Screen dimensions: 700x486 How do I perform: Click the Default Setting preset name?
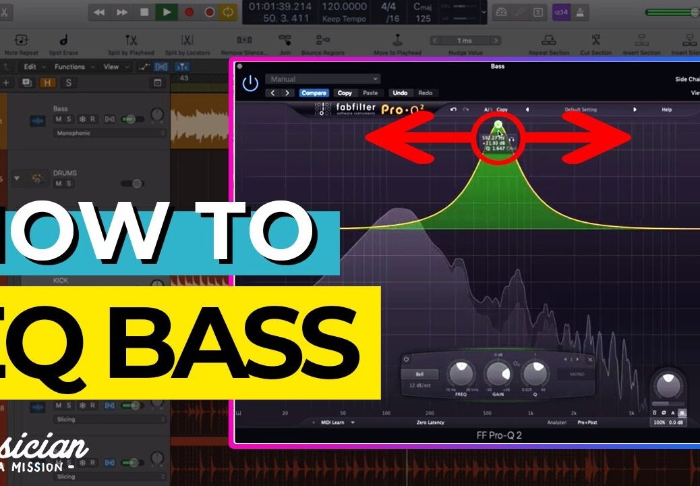click(581, 109)
